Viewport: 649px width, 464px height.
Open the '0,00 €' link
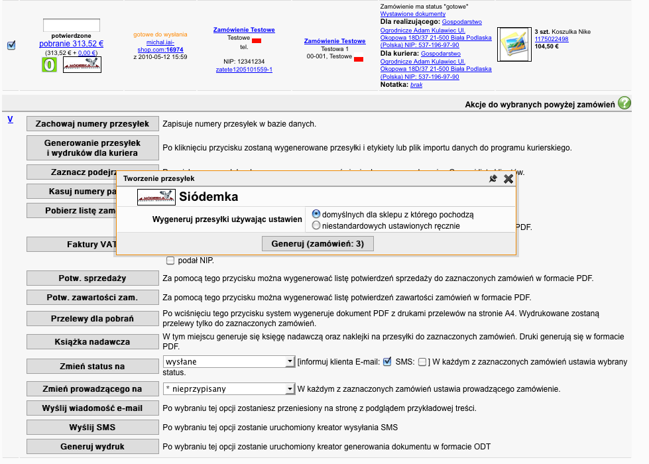coord(87,52)
